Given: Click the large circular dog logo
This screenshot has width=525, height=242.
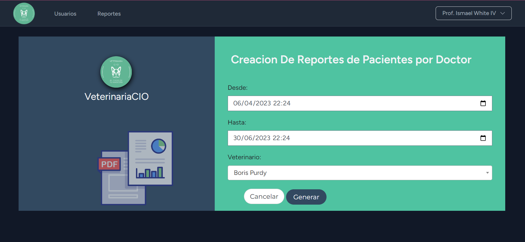Looking at the screenshot, I should pos(116,72).
